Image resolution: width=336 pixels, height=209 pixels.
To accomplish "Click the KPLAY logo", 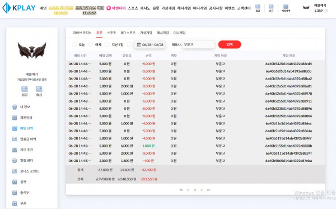I will tap(19, 8).
